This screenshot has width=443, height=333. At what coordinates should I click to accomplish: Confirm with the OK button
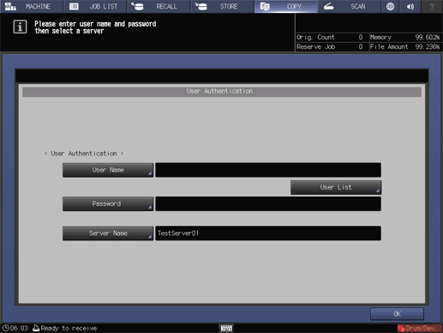[397, 314]
